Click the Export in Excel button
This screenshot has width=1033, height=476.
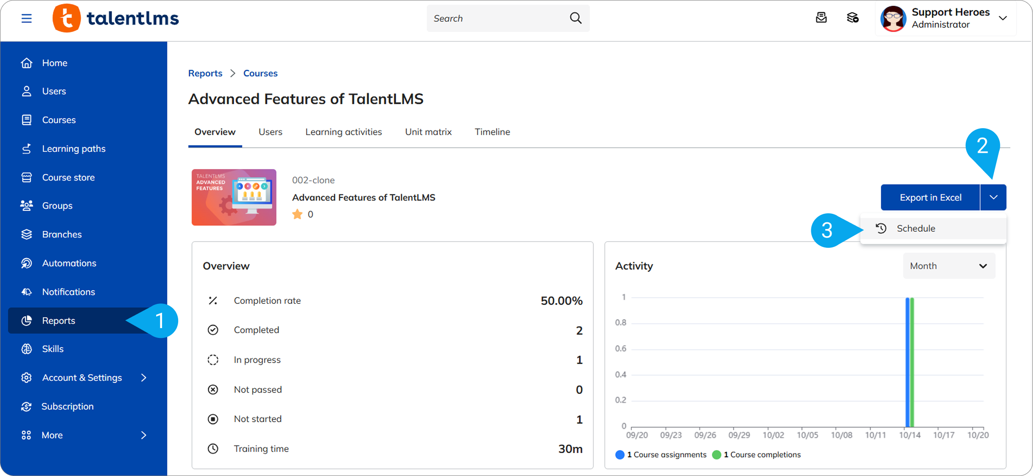coord(930,197)
